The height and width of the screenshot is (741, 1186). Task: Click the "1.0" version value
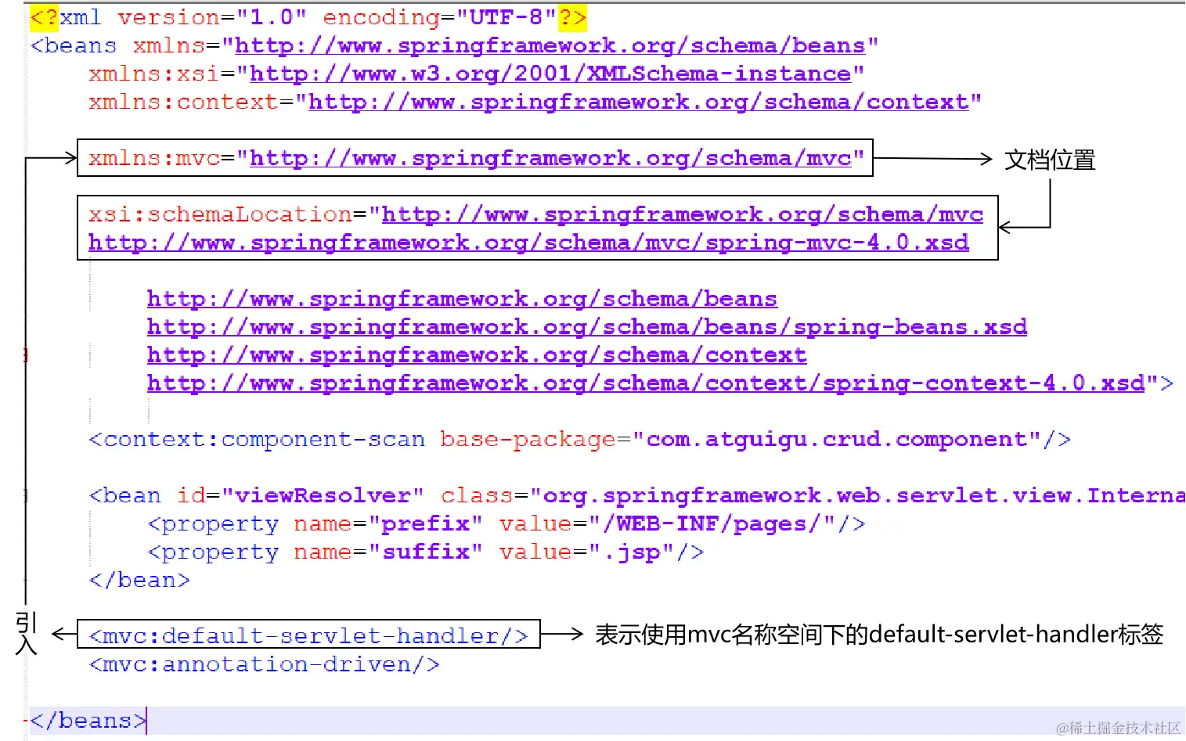(x=271, y=18)
